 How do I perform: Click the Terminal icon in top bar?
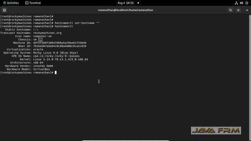tap(27, 3)
